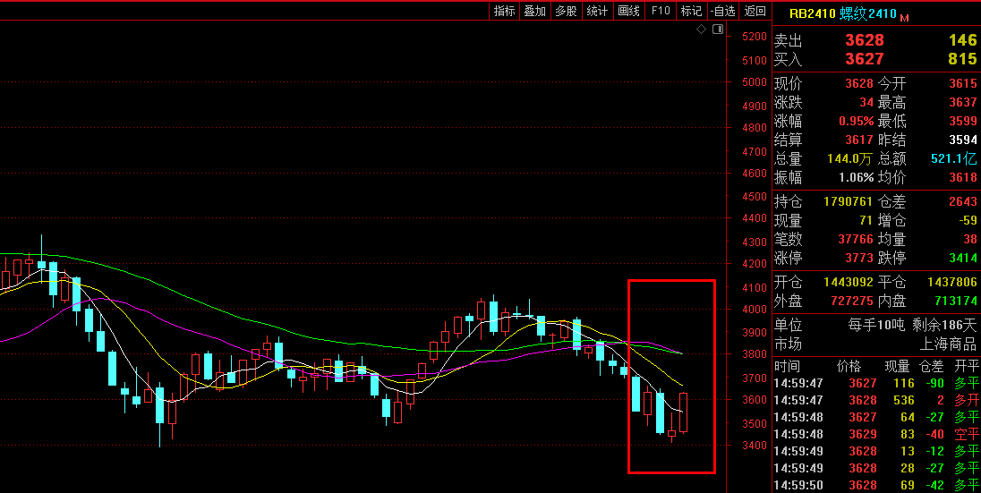Remove from watchlist via -自选
The width and height of the screenshot is (981, 493).
(x=722, y=11)
